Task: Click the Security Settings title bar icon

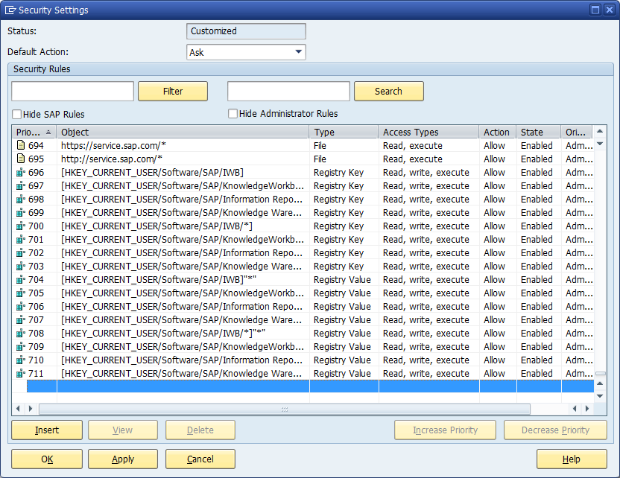Action: pos(10,10)
